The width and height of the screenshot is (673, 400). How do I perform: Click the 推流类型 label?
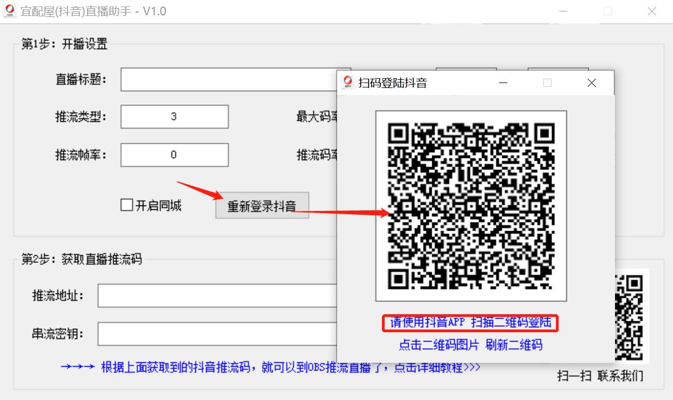pyautogui.click(x=81, y=116)
